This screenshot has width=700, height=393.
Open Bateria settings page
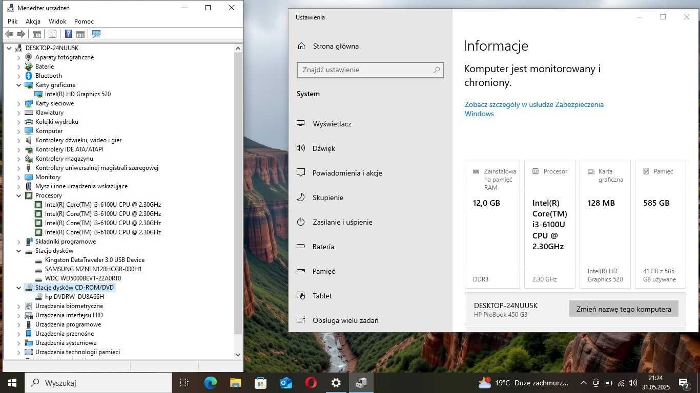[323, 247]
